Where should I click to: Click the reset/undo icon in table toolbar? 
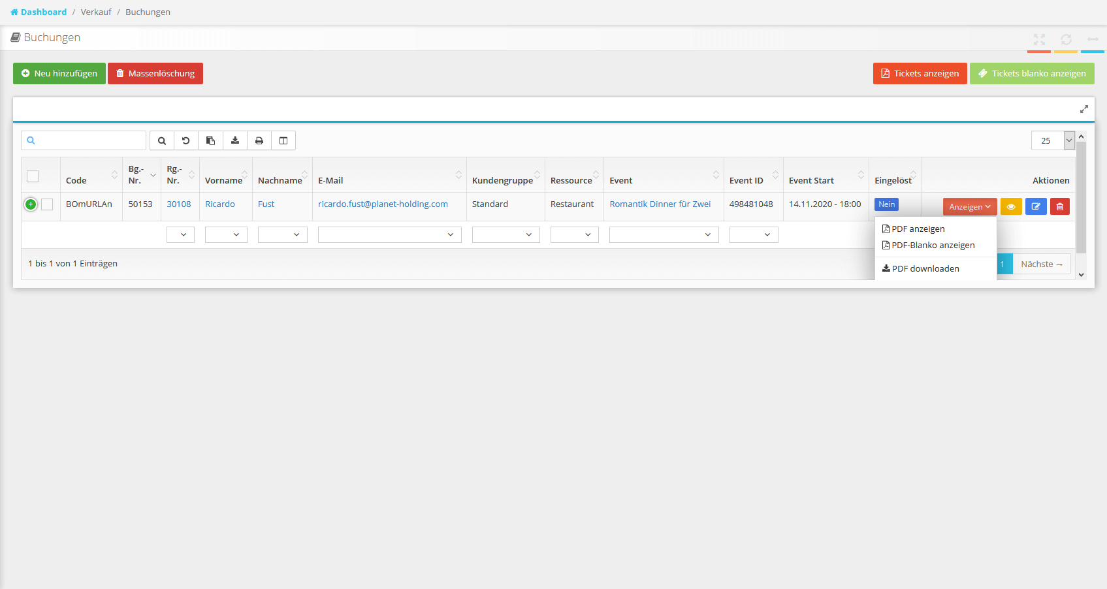click(x=186, y=140)
